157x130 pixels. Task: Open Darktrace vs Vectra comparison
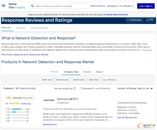click(x=127, y=110)
